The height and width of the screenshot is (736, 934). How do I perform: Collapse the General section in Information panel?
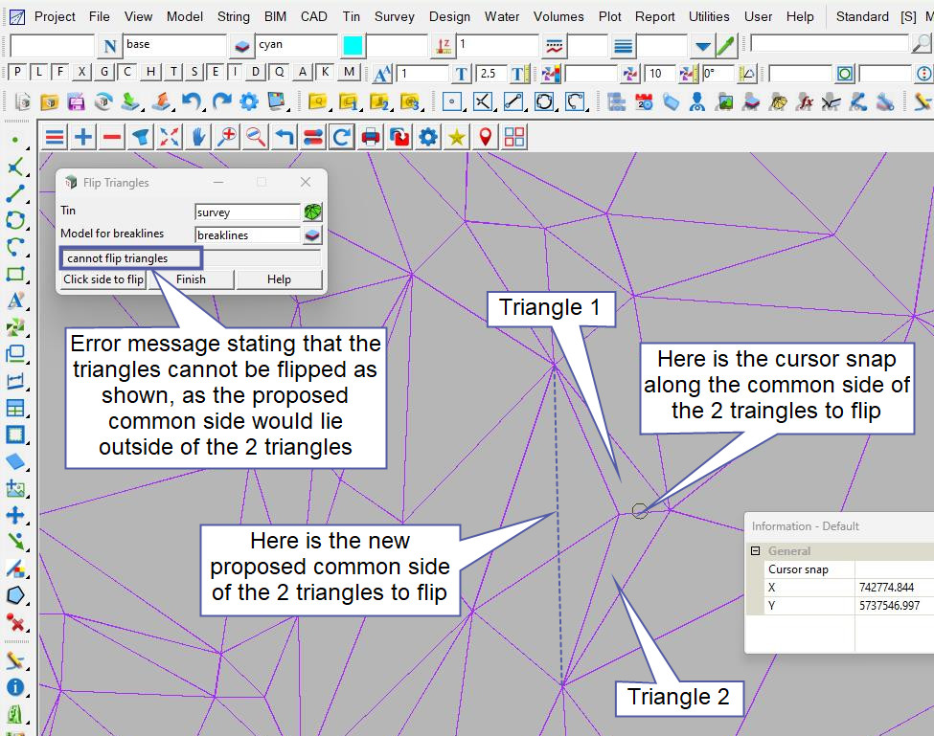(x=755, y=551)
